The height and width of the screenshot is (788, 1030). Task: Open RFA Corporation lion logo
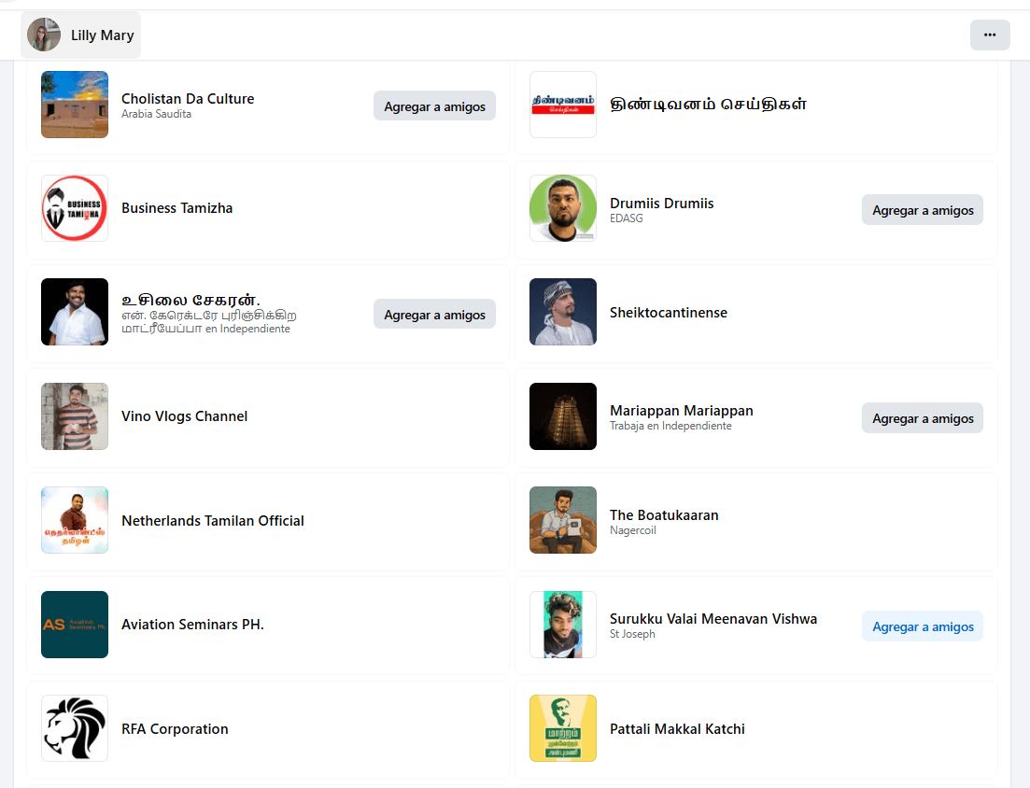(75, 728)
